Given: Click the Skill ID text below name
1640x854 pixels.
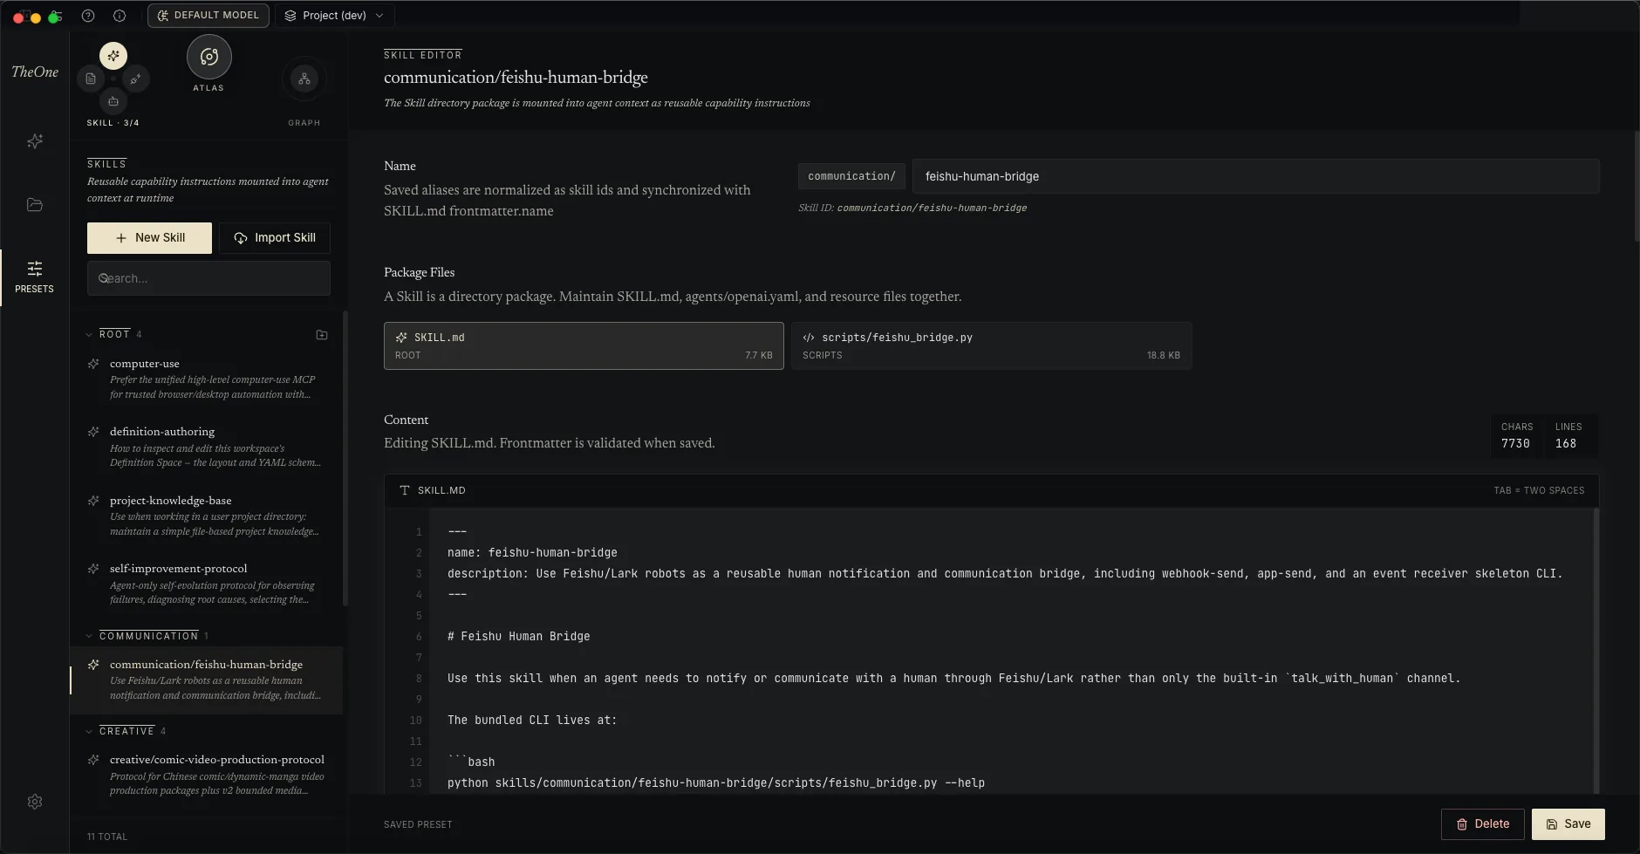Looking at the screenshot, I should [x=912, y=208].
